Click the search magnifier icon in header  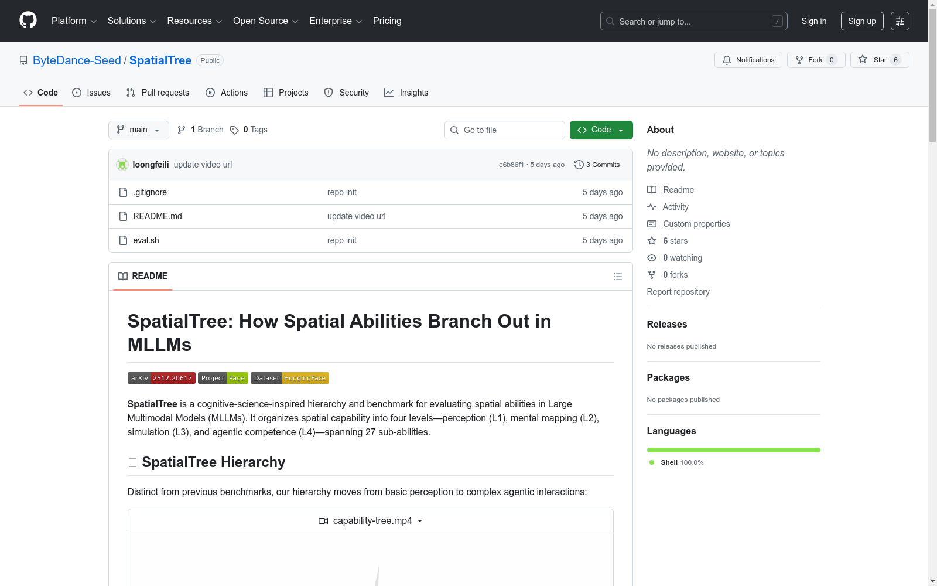pos(610,21)
